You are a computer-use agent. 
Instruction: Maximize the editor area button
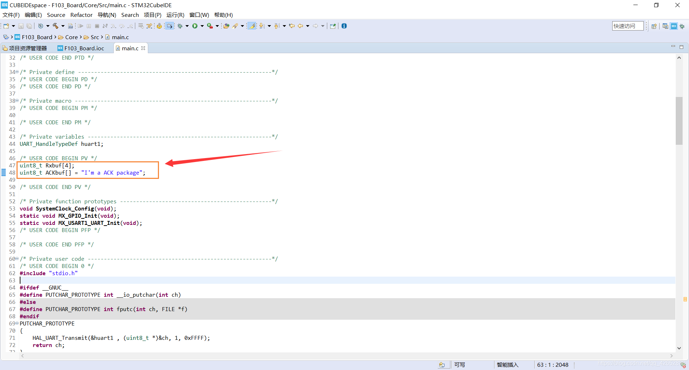pos(681,47)
